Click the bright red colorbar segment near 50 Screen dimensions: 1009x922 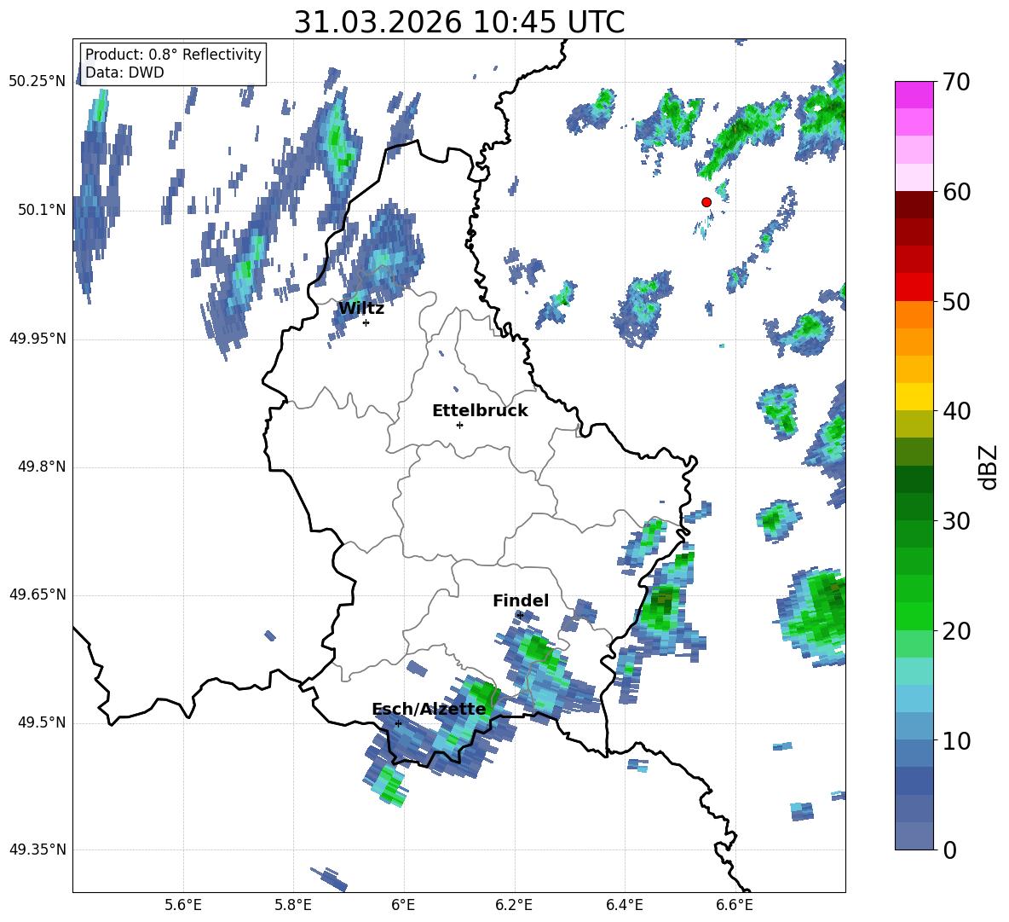coord(914,287)
